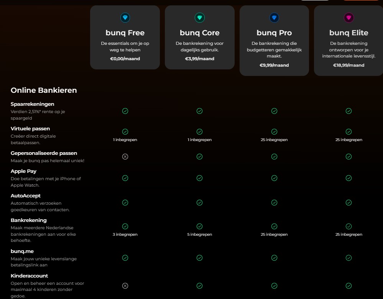This screenshot has width=383, height=299.
Task: Click the white button at top right
Action: click(x=315, y=1)
